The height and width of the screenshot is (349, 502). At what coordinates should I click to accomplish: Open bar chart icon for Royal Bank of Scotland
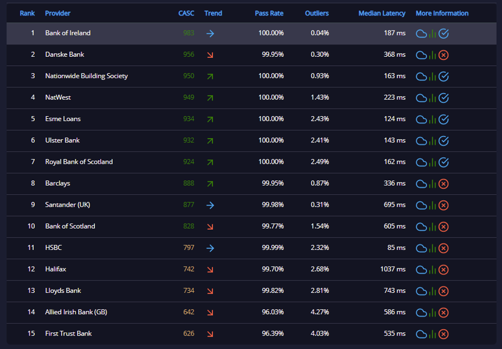[x=432, y=162]
